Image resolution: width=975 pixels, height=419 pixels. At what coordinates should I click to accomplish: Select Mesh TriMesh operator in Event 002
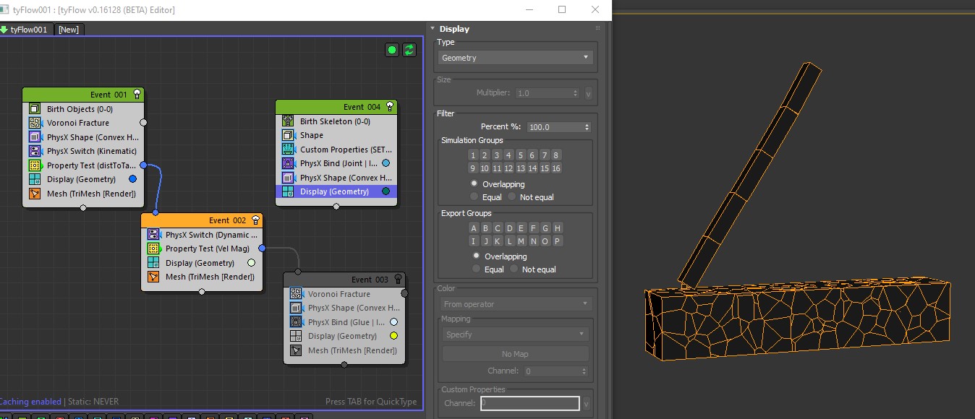[x=210, y=277]
